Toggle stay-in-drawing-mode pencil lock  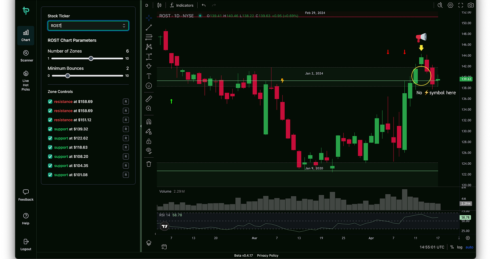pos(149,131)
